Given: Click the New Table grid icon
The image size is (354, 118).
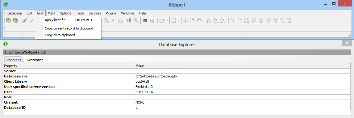Looking at the screenshot, I should pyautogui.click(x=239, y=21).
